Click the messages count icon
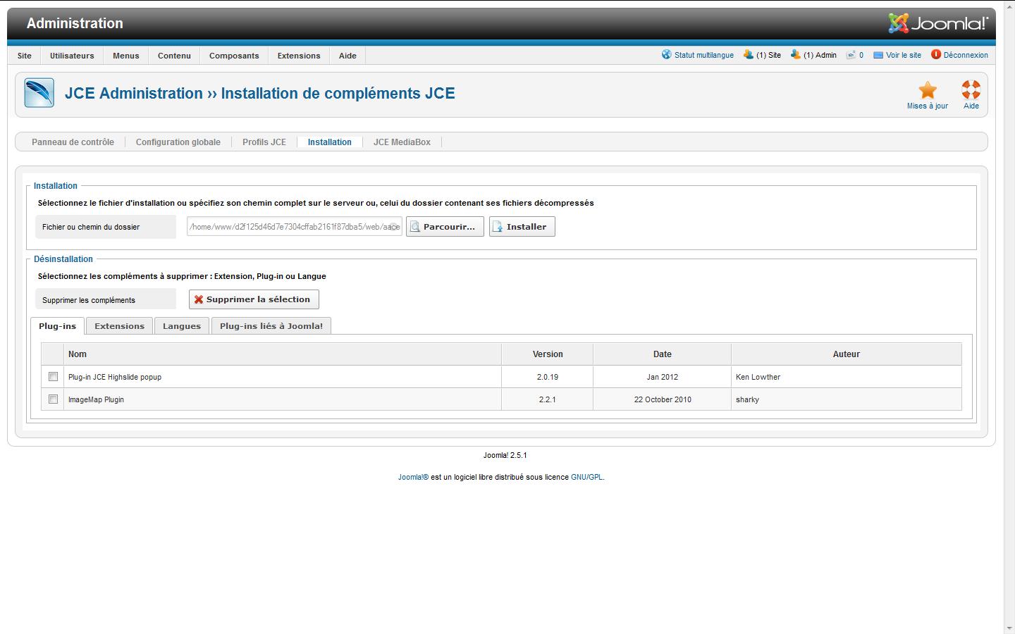This screenshot has width=1015, height=634. tap(851, 55)
